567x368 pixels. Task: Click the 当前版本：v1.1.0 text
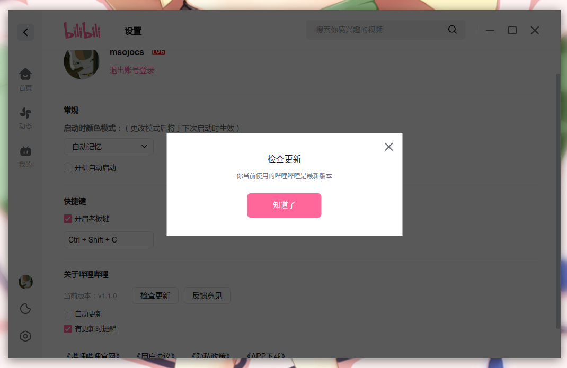[90, 295]
